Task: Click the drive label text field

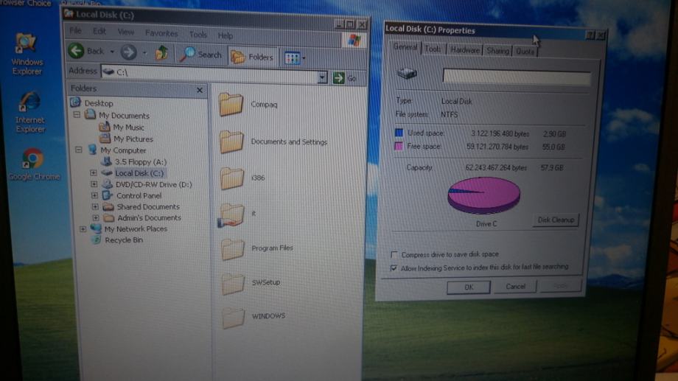Action: [516, 77]
